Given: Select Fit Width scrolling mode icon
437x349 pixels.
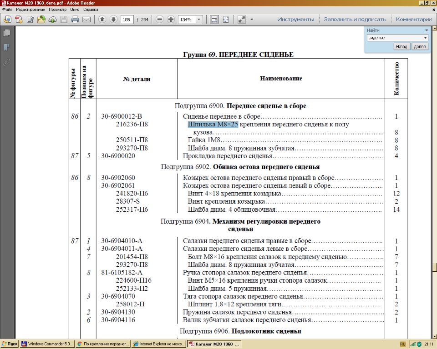Looking at the screenshot, I should click(x=214, y=20).
